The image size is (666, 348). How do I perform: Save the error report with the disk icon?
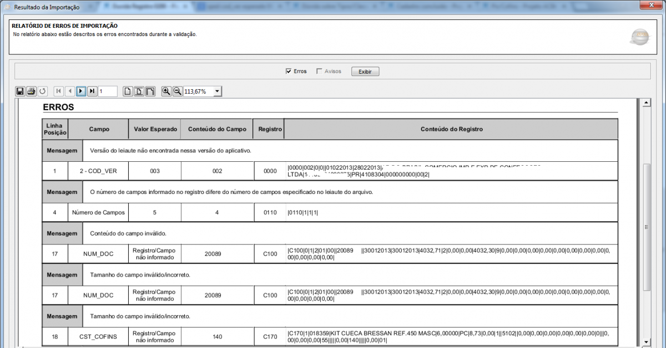click(x=20, y=91)
